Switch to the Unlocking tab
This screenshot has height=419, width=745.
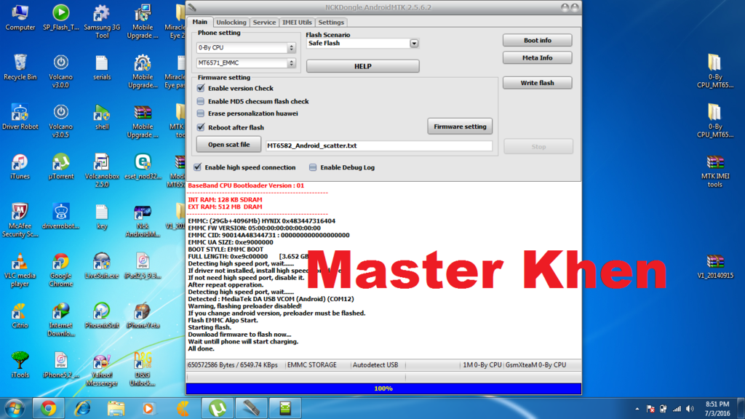[231, 23]
